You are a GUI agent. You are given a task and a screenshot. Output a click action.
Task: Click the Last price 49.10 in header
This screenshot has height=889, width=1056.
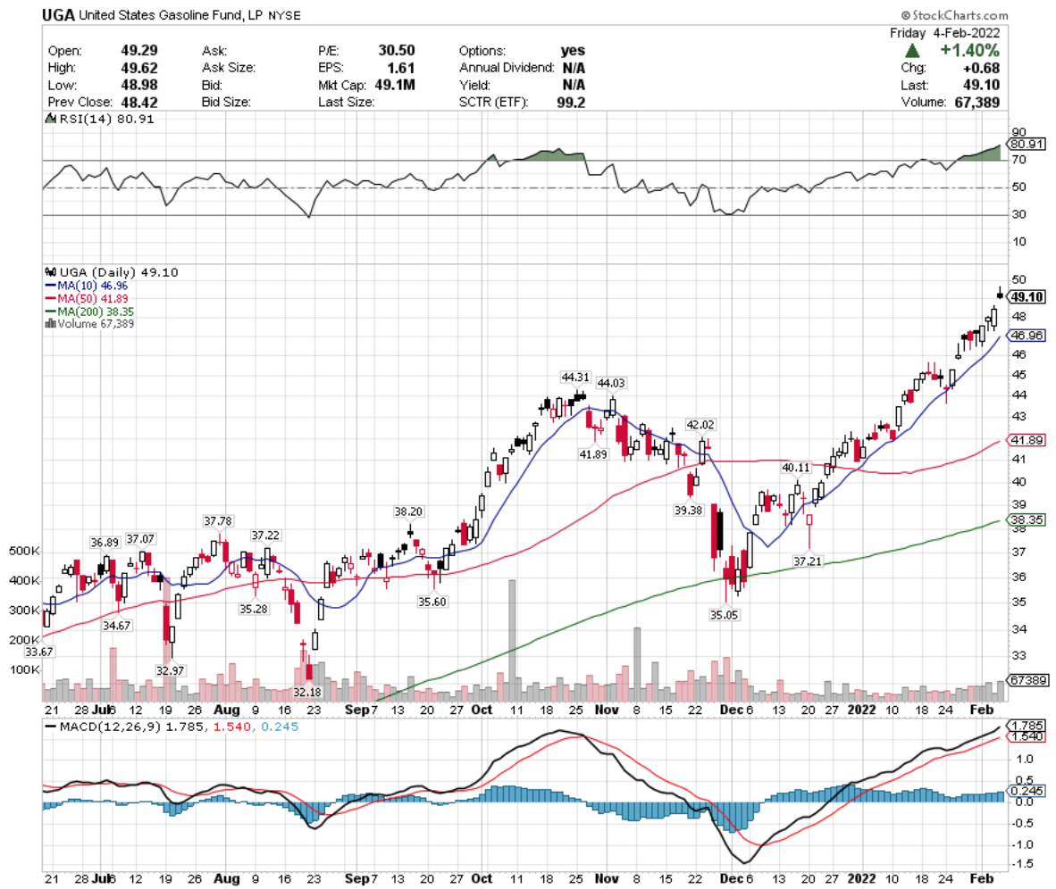coord(981,85)
